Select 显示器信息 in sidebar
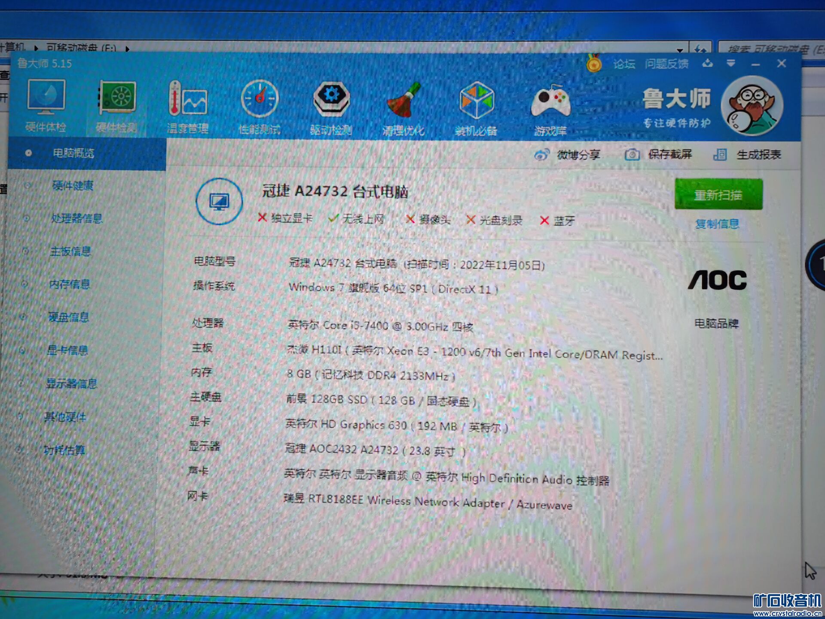Image resolution: width=825 pixels, height=619 pixels. point(71,383)
